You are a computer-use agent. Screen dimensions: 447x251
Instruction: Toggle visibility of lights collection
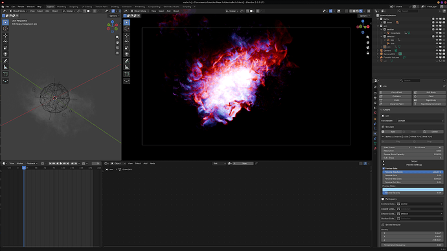coord(437,19)
